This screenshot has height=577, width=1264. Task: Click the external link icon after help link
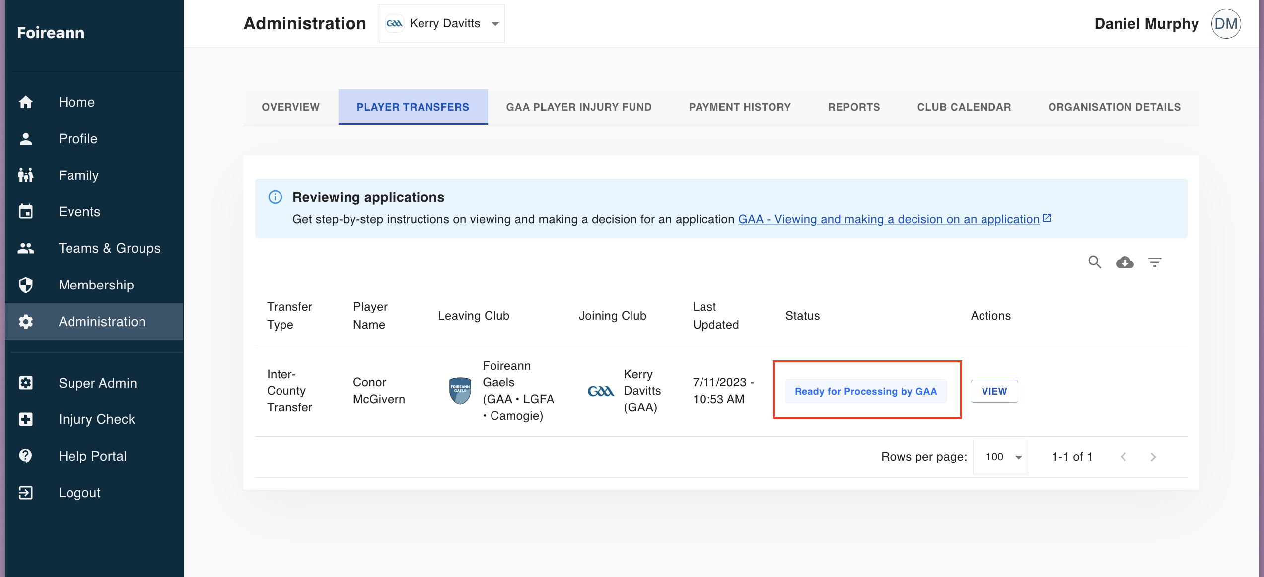[1047, 218]
